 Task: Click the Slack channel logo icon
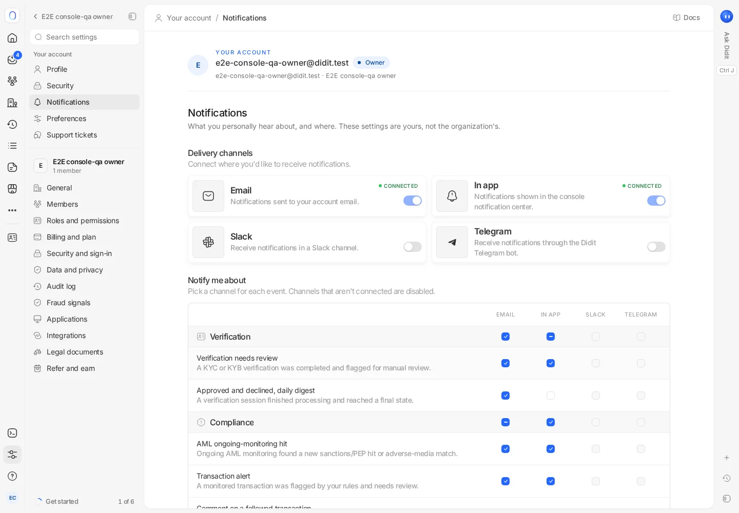pos(208,242)
